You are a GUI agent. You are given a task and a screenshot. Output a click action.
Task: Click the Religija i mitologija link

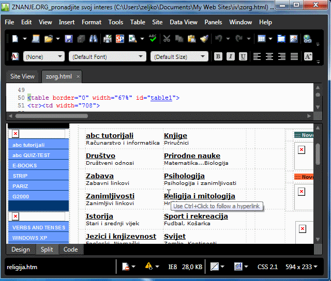(x=199, y=196)
